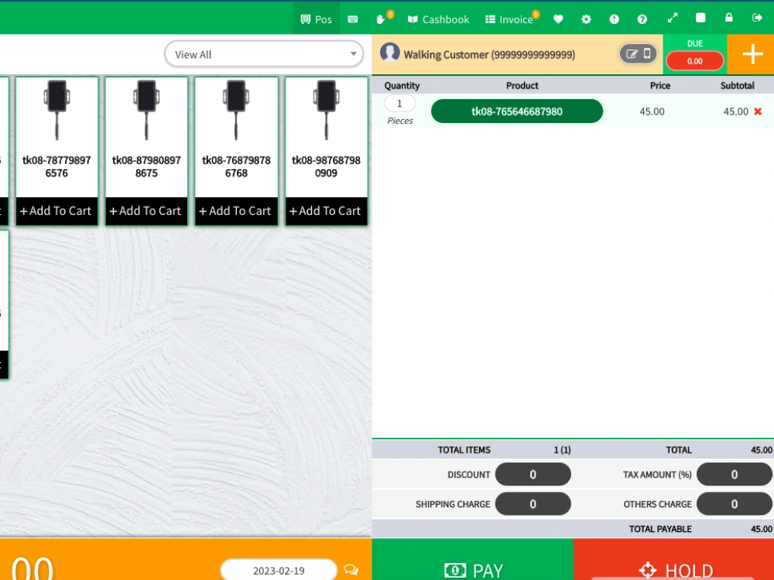
Task: Open cart product tk08-765646687980
Action: [x=517, y=111]
